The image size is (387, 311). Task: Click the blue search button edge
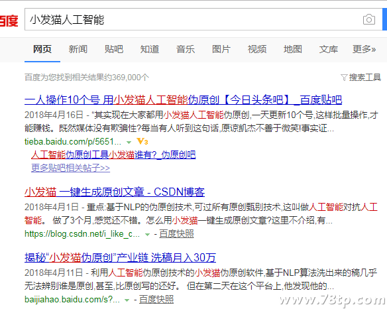click(385, 19)
